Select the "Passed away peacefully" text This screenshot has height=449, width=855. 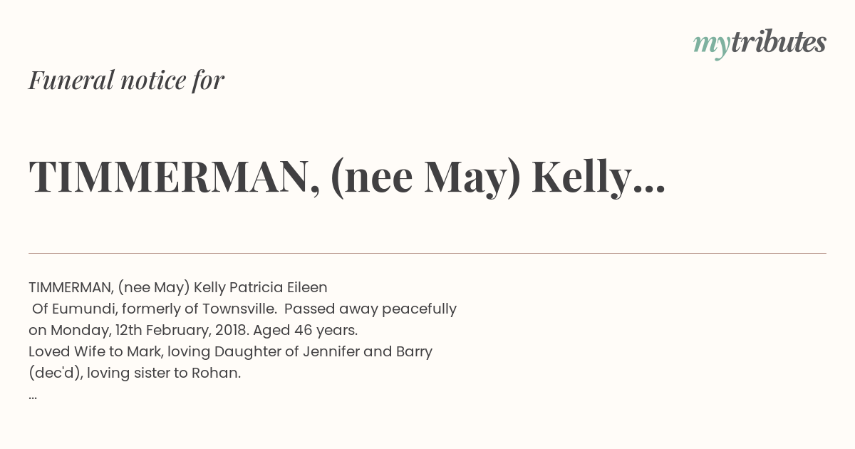tap(370, 310)
